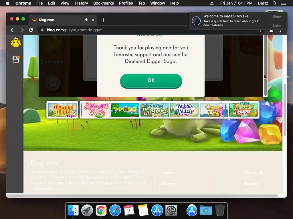293x219 pixels.
Task: Open the Facebook footer link
Action: click(x=254, y=173)
